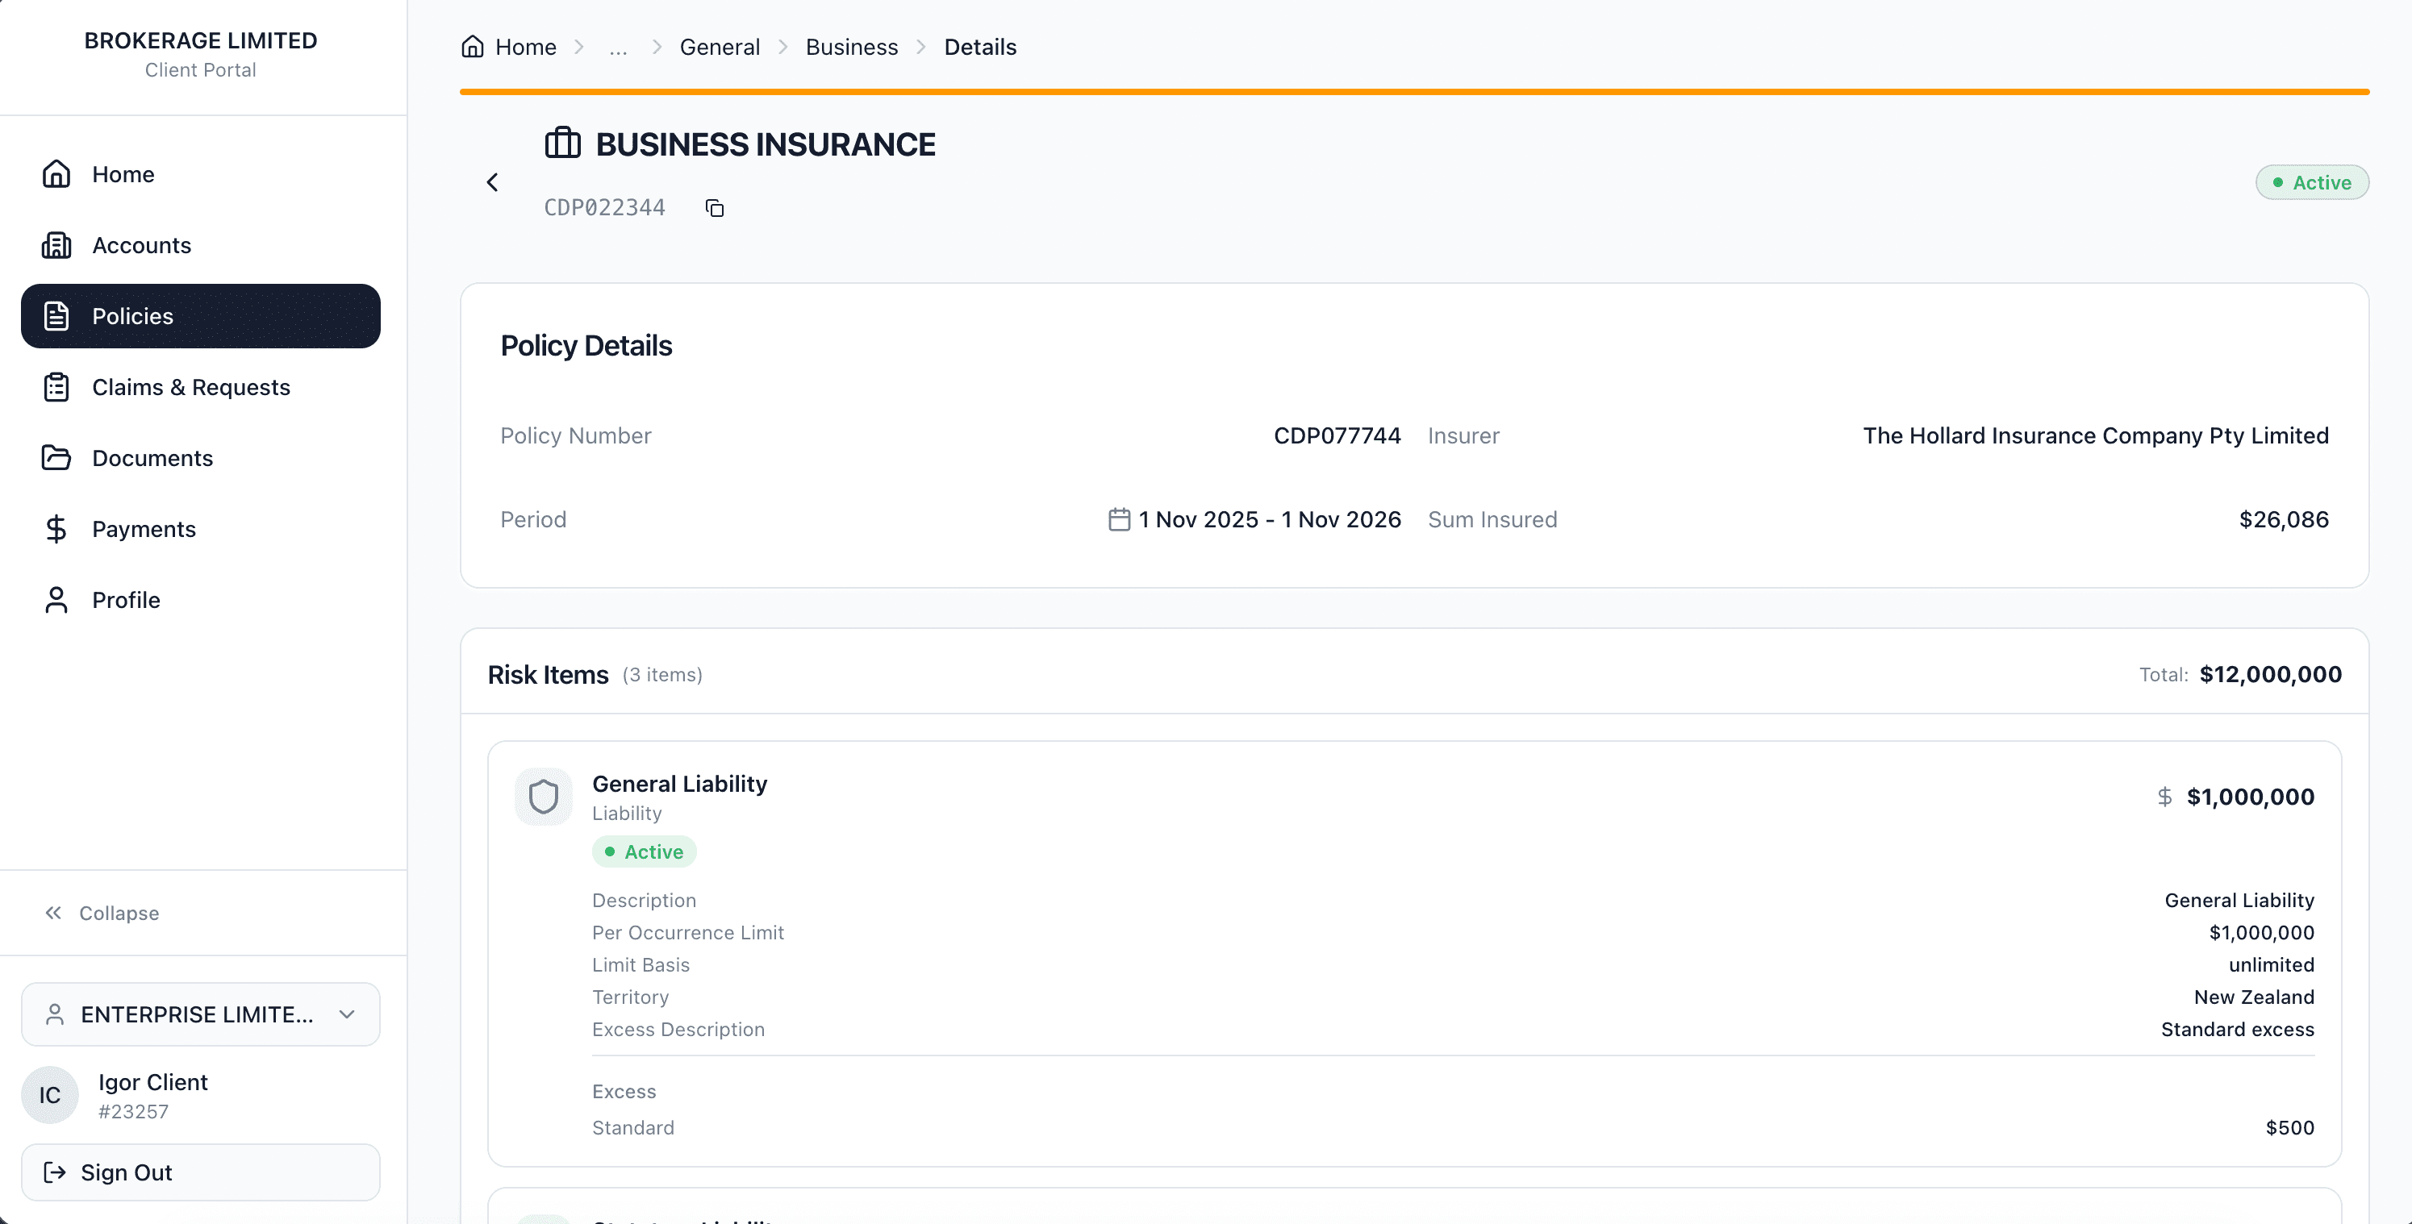Select the Policies document icon
This screenshot has width=2412, height=1224.
pos(56,315)
